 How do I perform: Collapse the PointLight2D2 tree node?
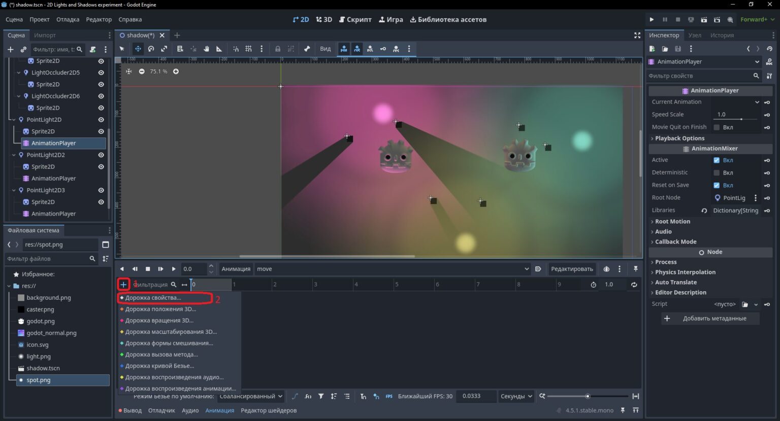point(14,155)
